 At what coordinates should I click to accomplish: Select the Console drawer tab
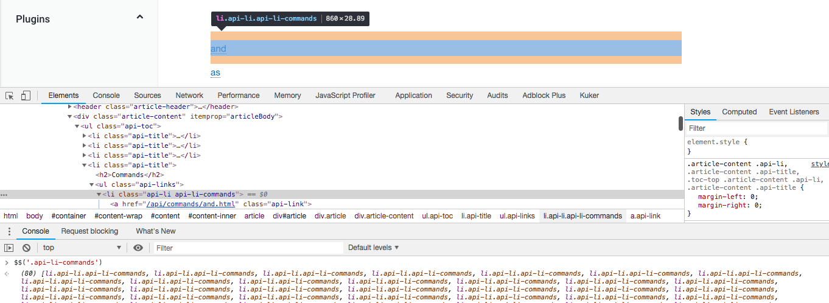click(35, 231)
